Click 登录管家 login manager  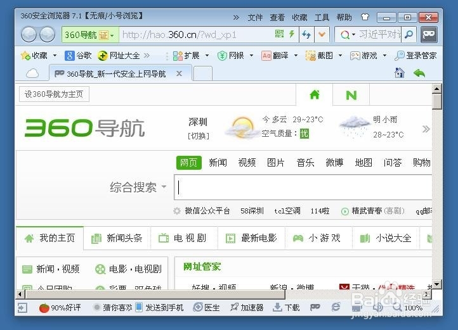(x=415, y=56)
